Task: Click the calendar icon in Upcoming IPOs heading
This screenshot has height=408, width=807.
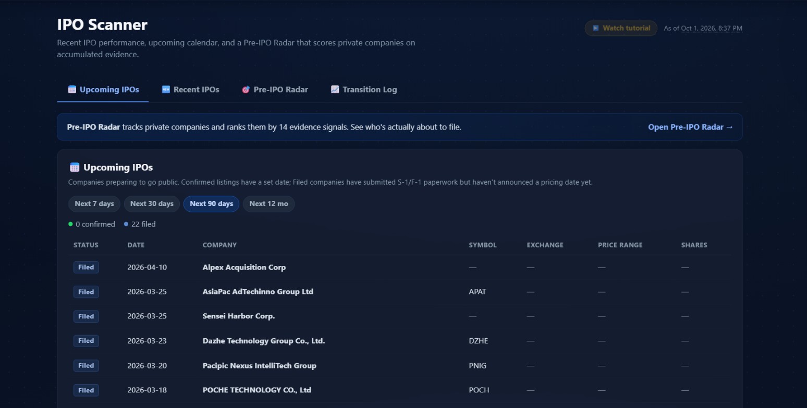Action: pyautogui.click(x=75, y=168)
